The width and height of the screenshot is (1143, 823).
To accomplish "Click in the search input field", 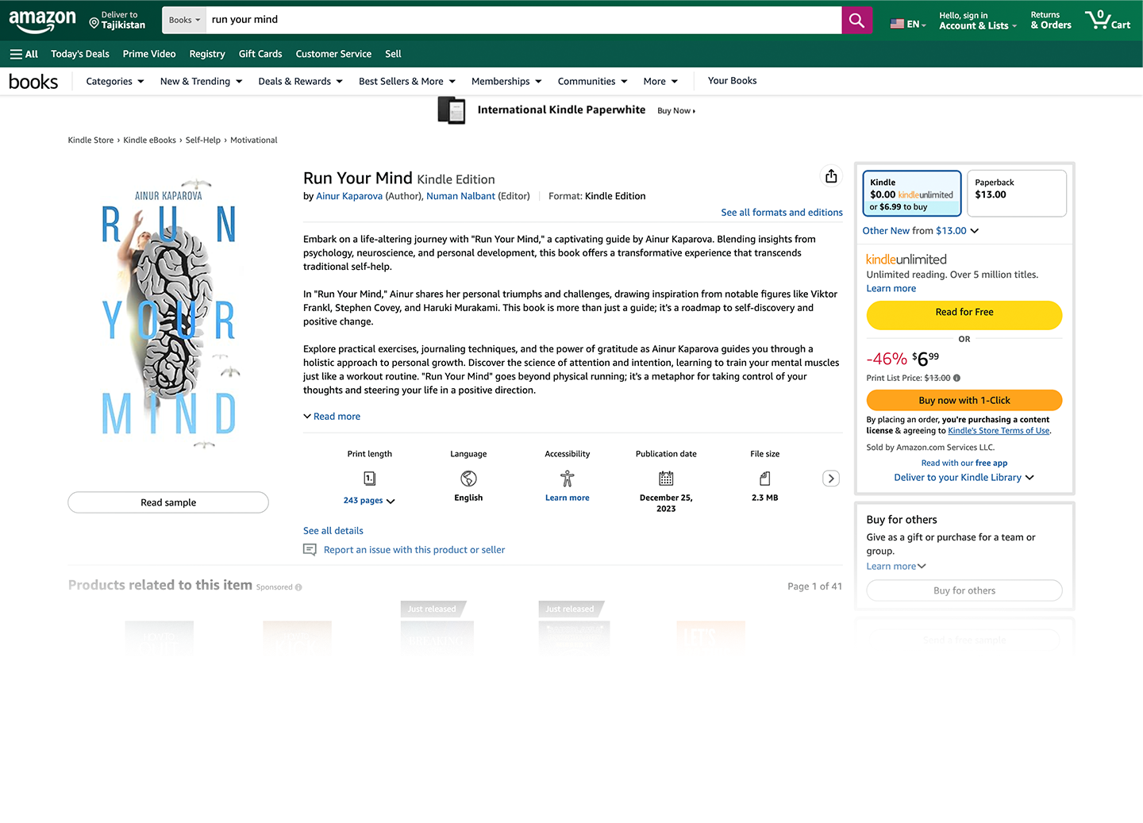I will click(x=524, y=21).
